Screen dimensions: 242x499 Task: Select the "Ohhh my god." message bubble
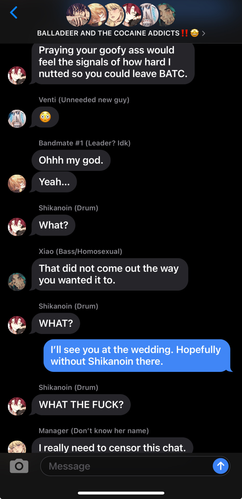point(71,160)
